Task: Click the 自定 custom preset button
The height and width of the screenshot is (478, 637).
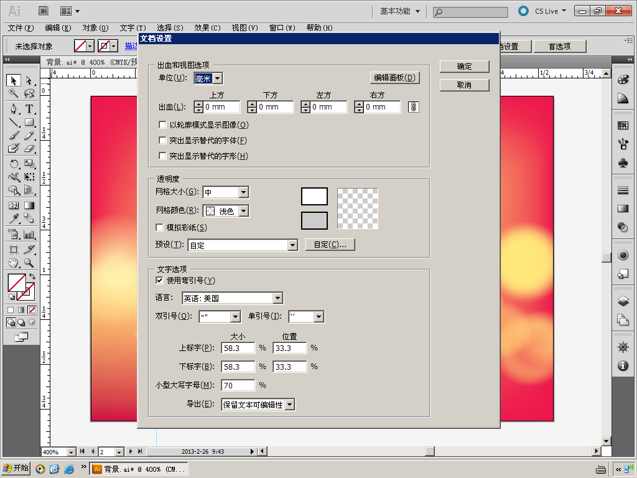Action: (x=330, y=244)
